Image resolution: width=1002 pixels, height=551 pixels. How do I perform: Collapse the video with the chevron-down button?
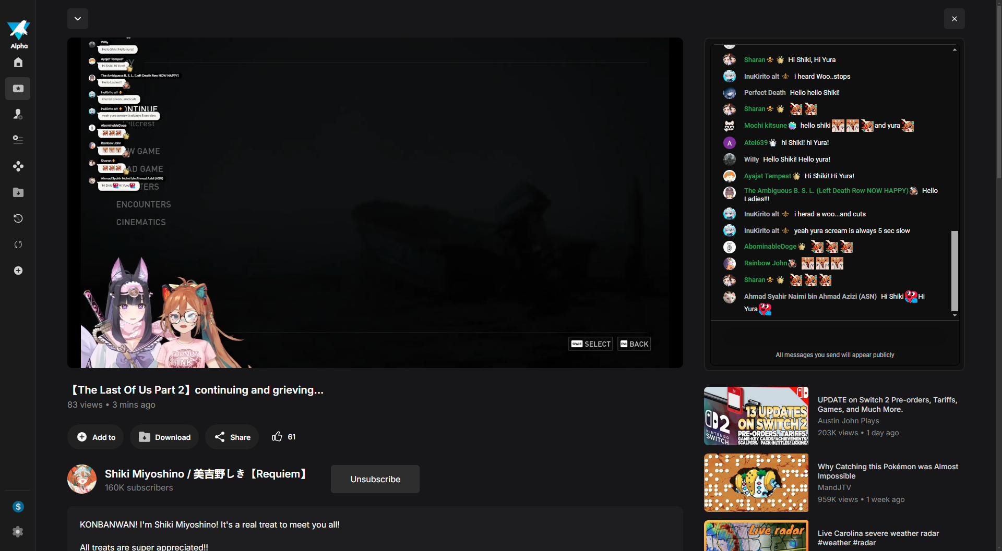point(78,19)
